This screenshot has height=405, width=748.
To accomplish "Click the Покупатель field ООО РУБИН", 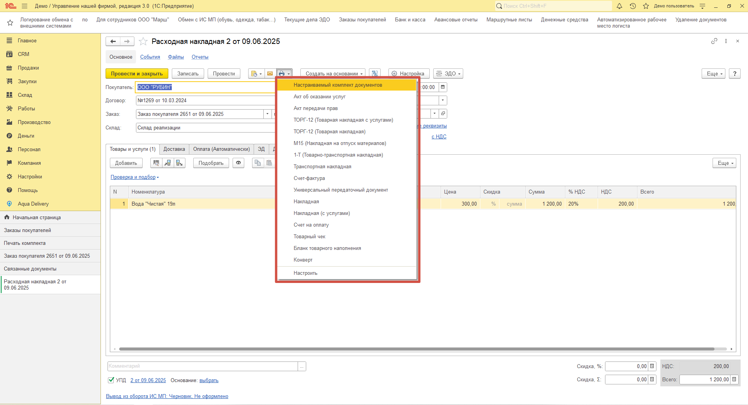I will click(205, 87).
